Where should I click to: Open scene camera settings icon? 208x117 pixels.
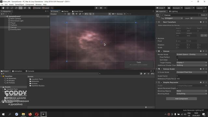coord(114,14)
